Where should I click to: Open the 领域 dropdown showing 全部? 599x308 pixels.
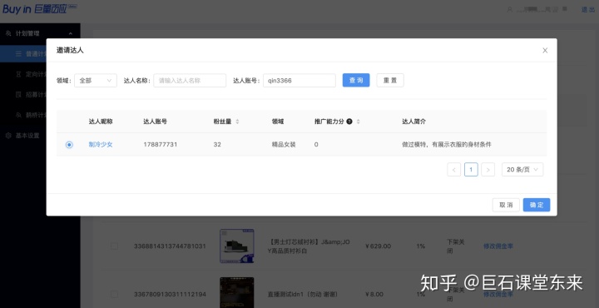96,81
